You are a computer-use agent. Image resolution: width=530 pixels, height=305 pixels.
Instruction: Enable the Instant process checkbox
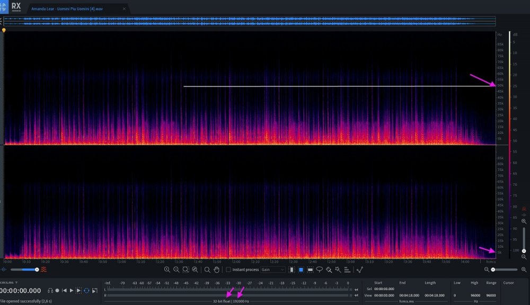point(228,270)
